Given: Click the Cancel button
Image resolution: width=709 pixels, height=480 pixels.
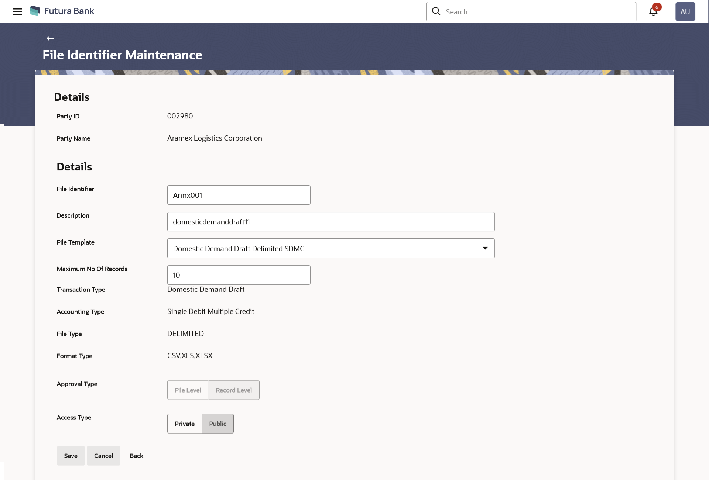Looking at the screenshot, I should click(x=103, y=456).
